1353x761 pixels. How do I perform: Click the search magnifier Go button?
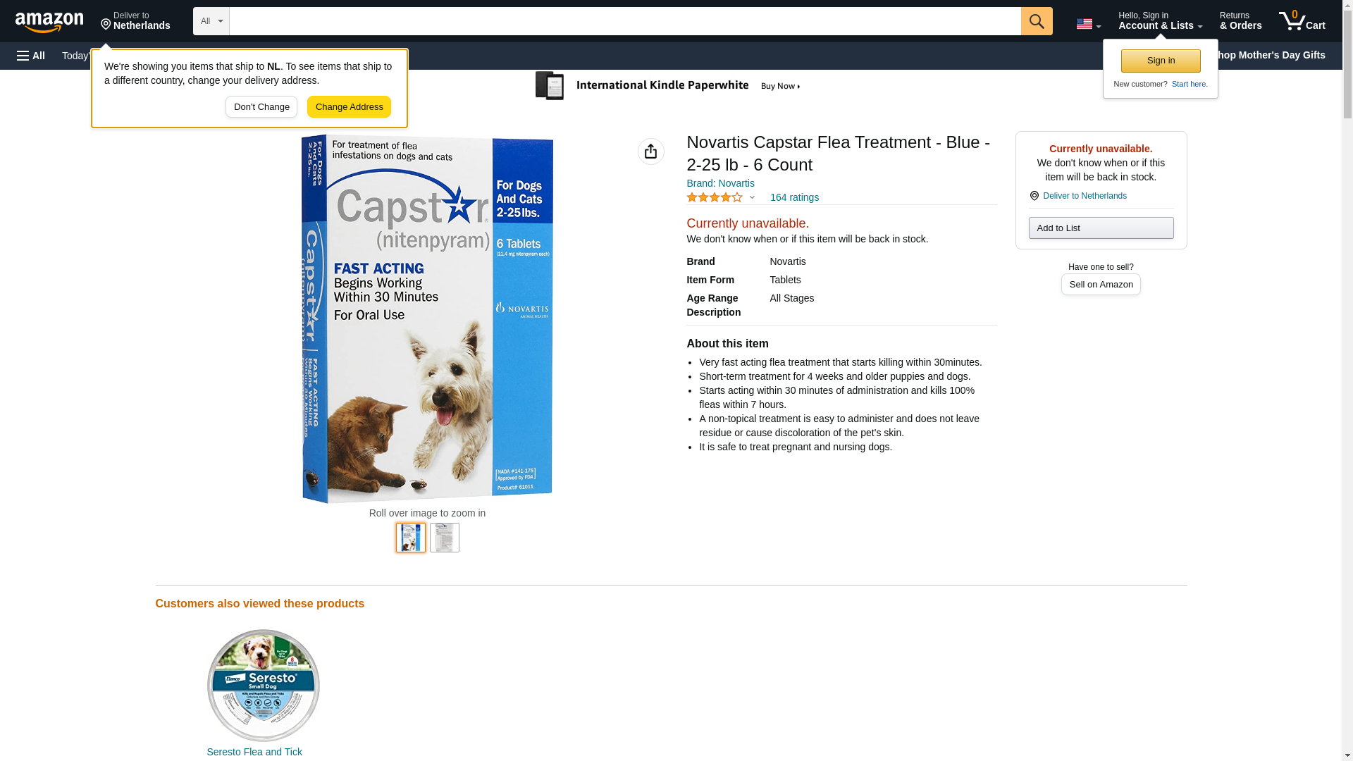(x=1036, y=21)
